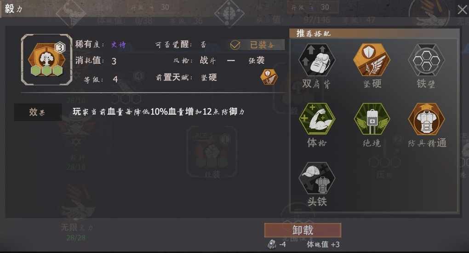Click the 效果 effect label
Screen dimensions: 469x253
pos(37,112)
